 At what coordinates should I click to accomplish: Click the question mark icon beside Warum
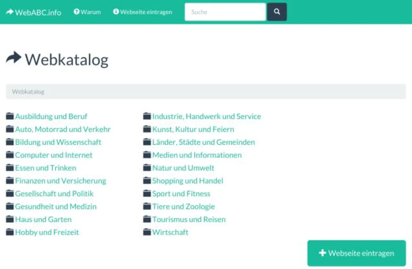click(x=77, y=12)
